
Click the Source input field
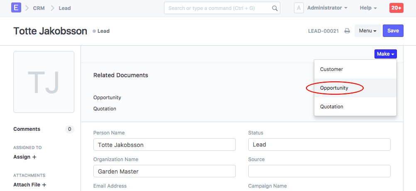(x=319, y=171)
